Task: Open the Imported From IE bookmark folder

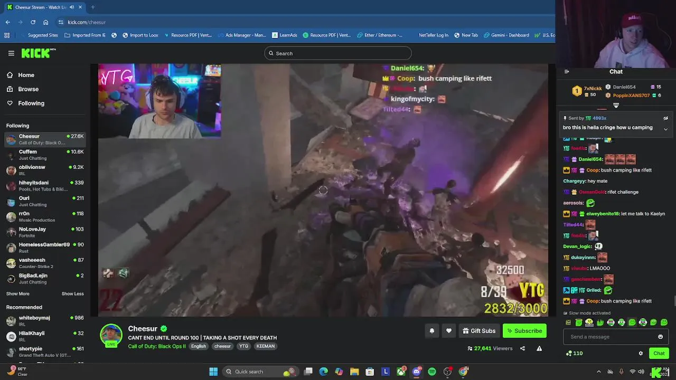Action: [84, 35]
